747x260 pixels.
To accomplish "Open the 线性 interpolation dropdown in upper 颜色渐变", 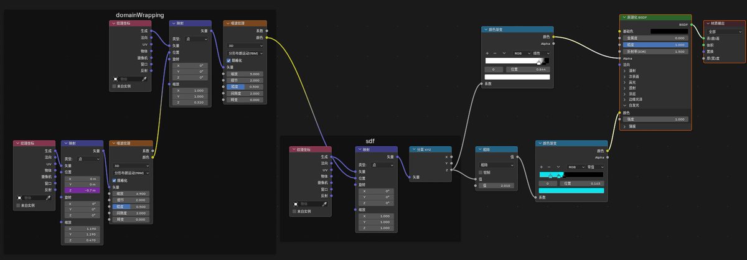I will point(540,53).
